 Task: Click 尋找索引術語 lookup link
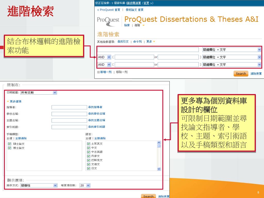tap(97, 127)
